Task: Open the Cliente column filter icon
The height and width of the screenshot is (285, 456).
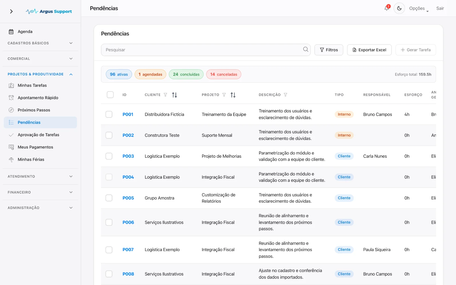Action: click(x=165, y=95)
